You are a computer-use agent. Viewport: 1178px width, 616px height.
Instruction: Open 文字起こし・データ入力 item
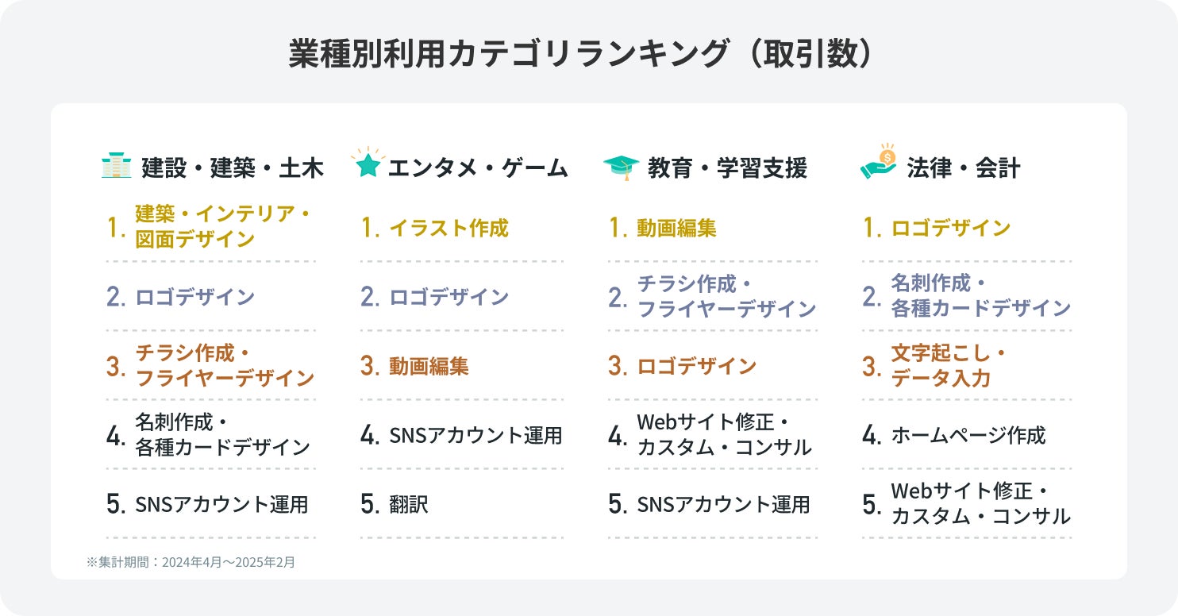coord(949,365)
